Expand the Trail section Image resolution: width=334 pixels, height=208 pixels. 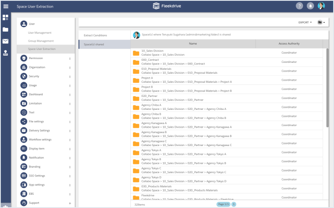tap(70, 113)
